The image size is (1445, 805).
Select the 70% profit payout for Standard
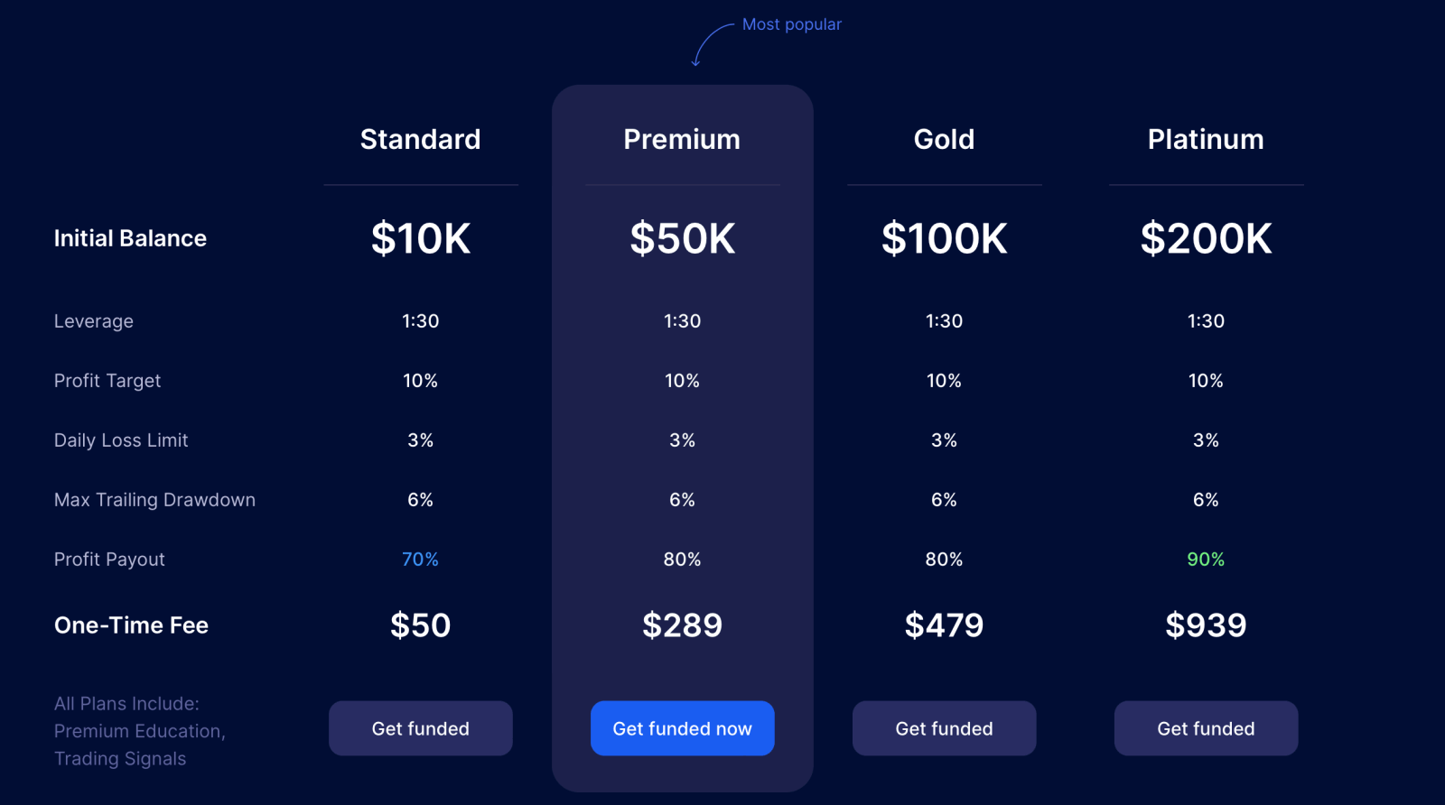coord(420,559)
